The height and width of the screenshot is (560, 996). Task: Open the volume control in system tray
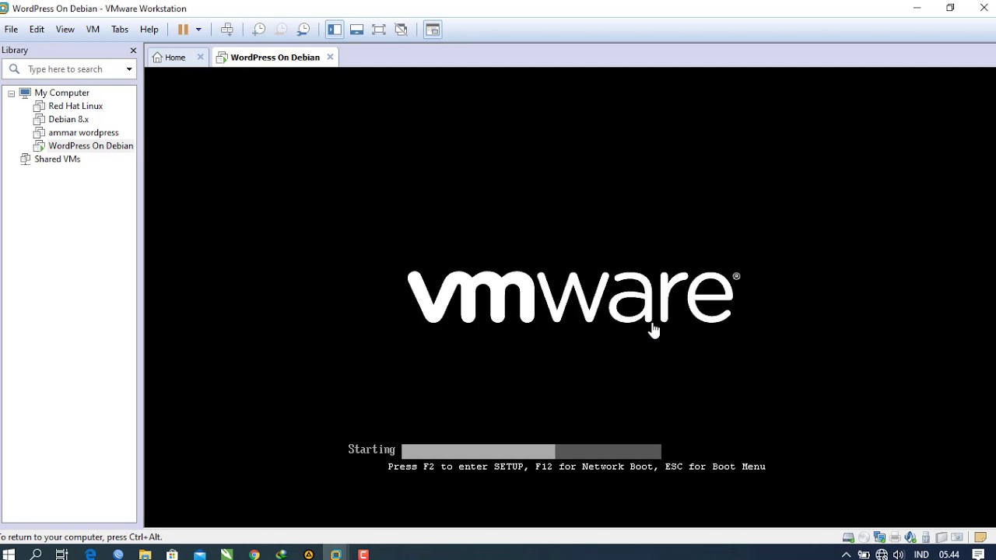point(899,555)
